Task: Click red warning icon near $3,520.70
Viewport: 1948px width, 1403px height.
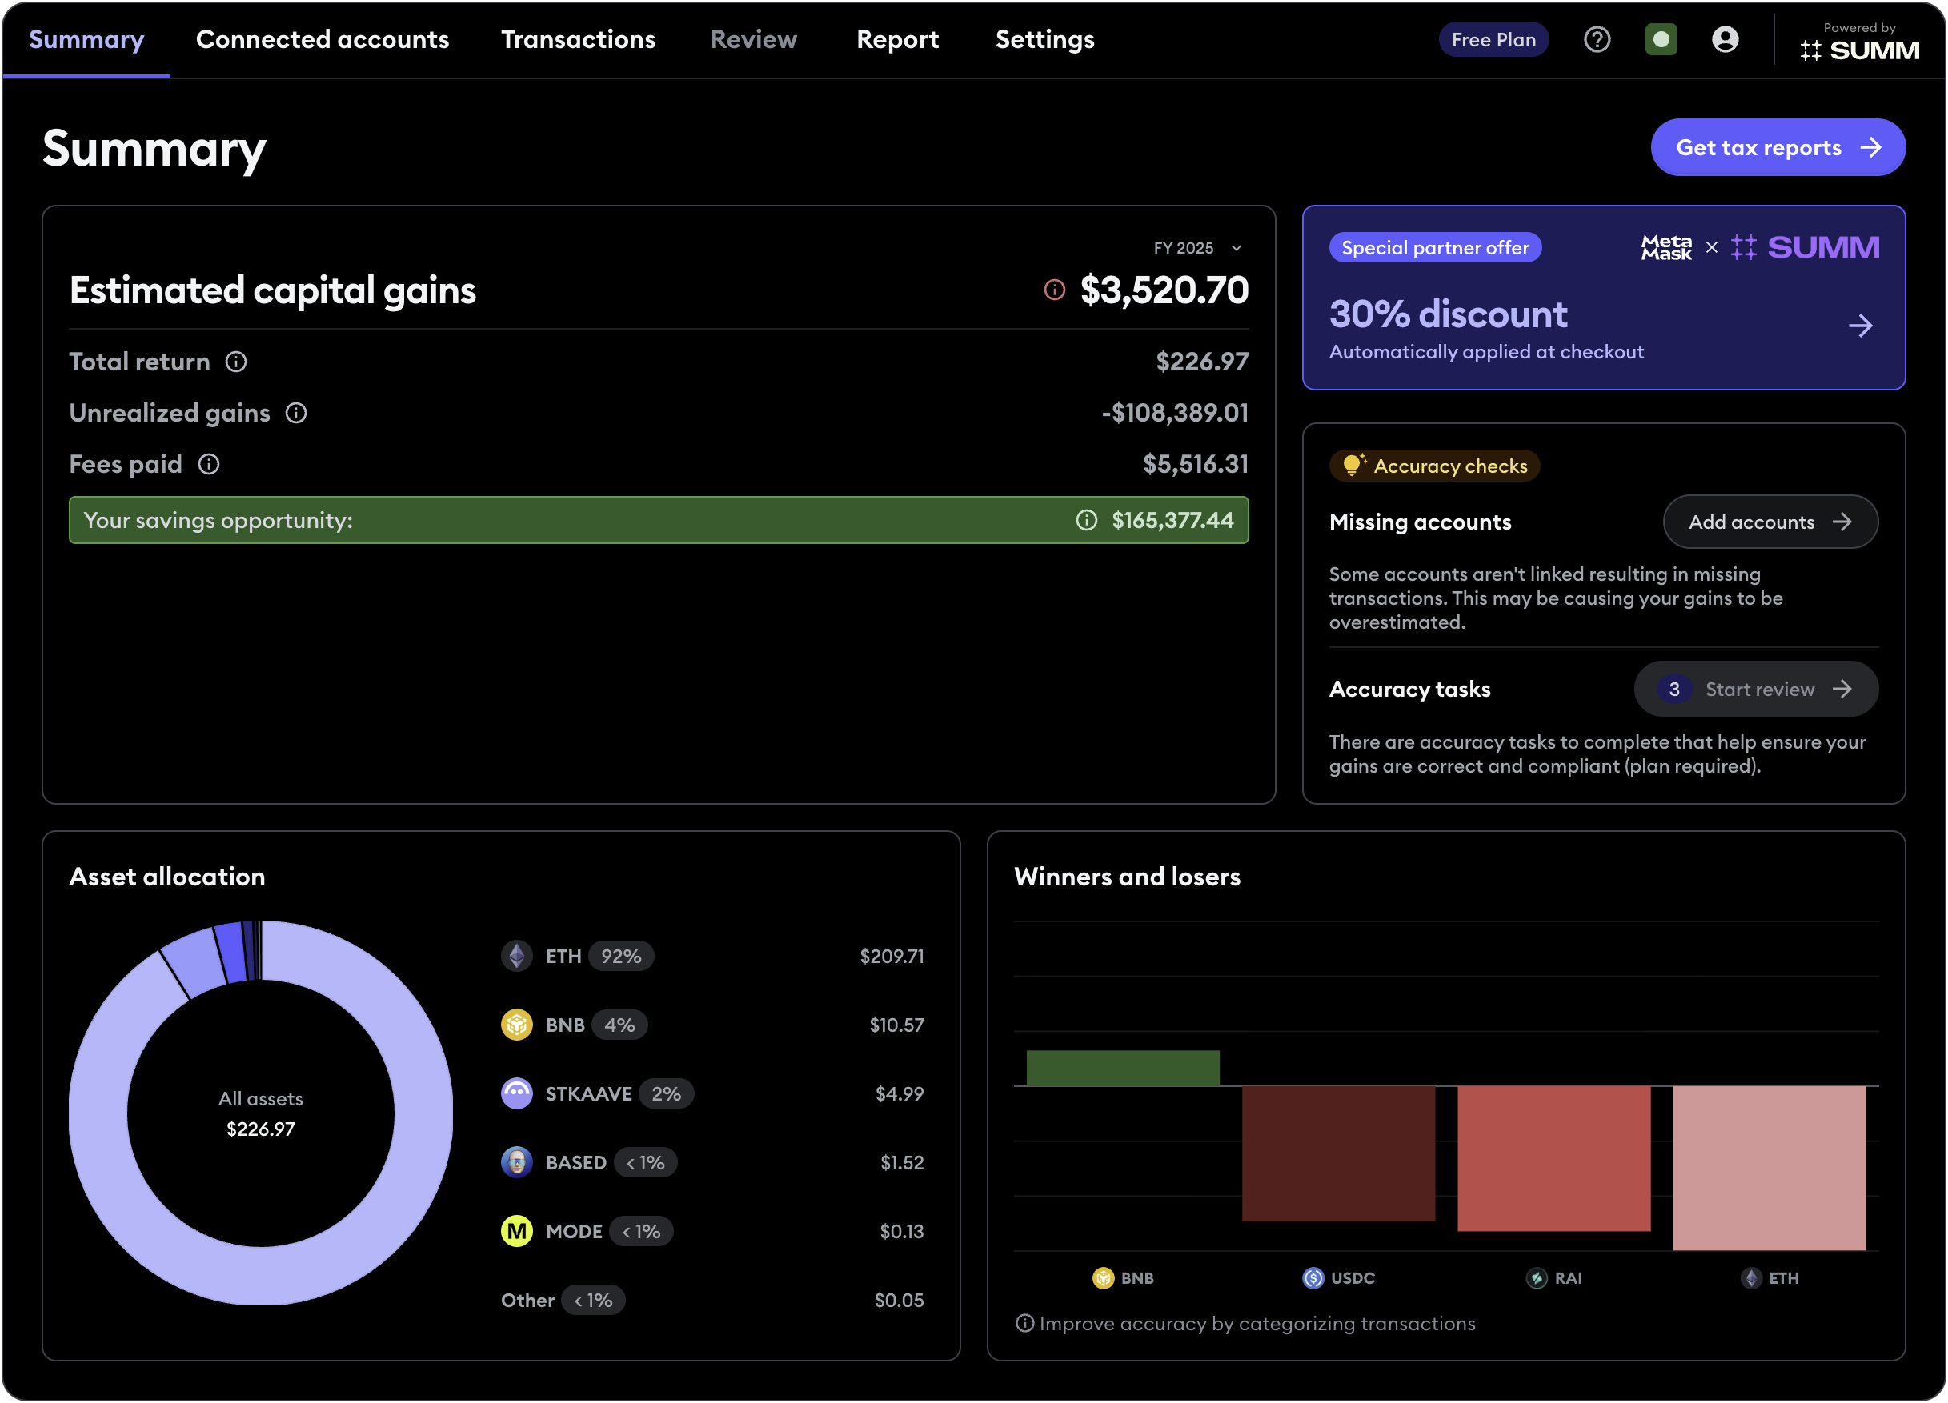Action: click(x=1054, y=290)
